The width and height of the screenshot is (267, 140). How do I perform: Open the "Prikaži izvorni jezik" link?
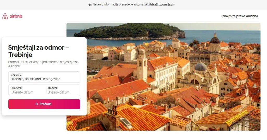coord(162,4)
